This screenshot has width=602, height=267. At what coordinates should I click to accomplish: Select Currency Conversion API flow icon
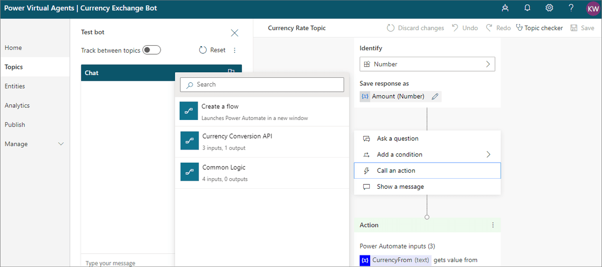tap(190, 141)
